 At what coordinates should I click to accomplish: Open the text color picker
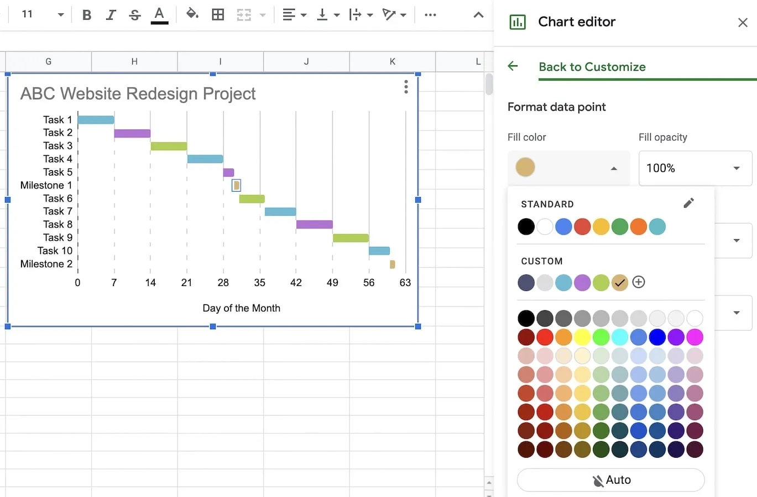point(159,15)
